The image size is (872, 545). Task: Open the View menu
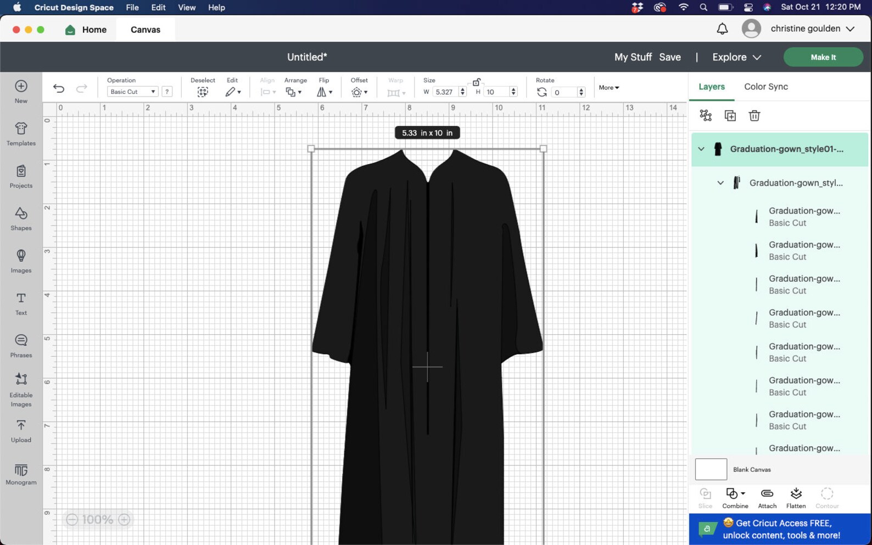coord(187,7)
